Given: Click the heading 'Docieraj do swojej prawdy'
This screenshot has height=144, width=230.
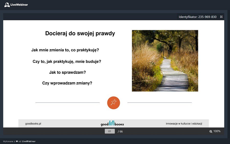Looking at the screenshot, I should 80,33.
